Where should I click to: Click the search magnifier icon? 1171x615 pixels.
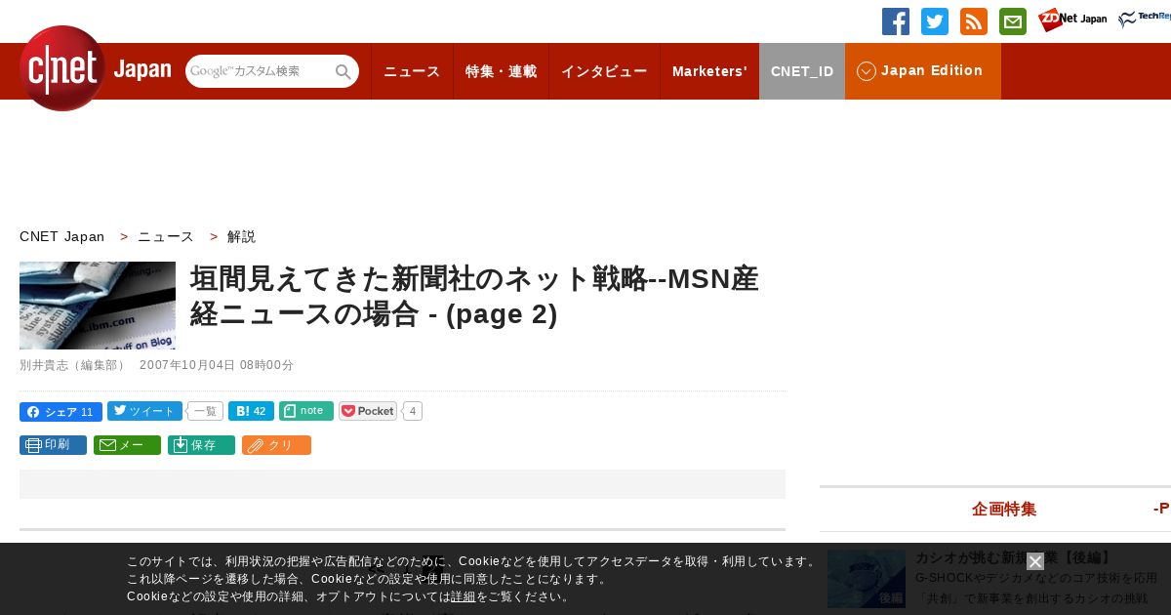[x=343, y=72]
